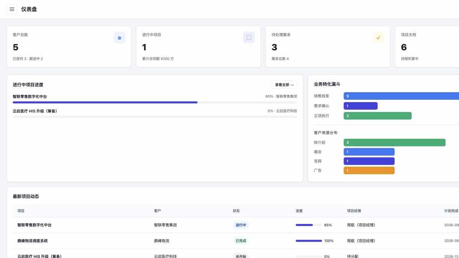Click 官网 source bar

(x=369, y=161)
